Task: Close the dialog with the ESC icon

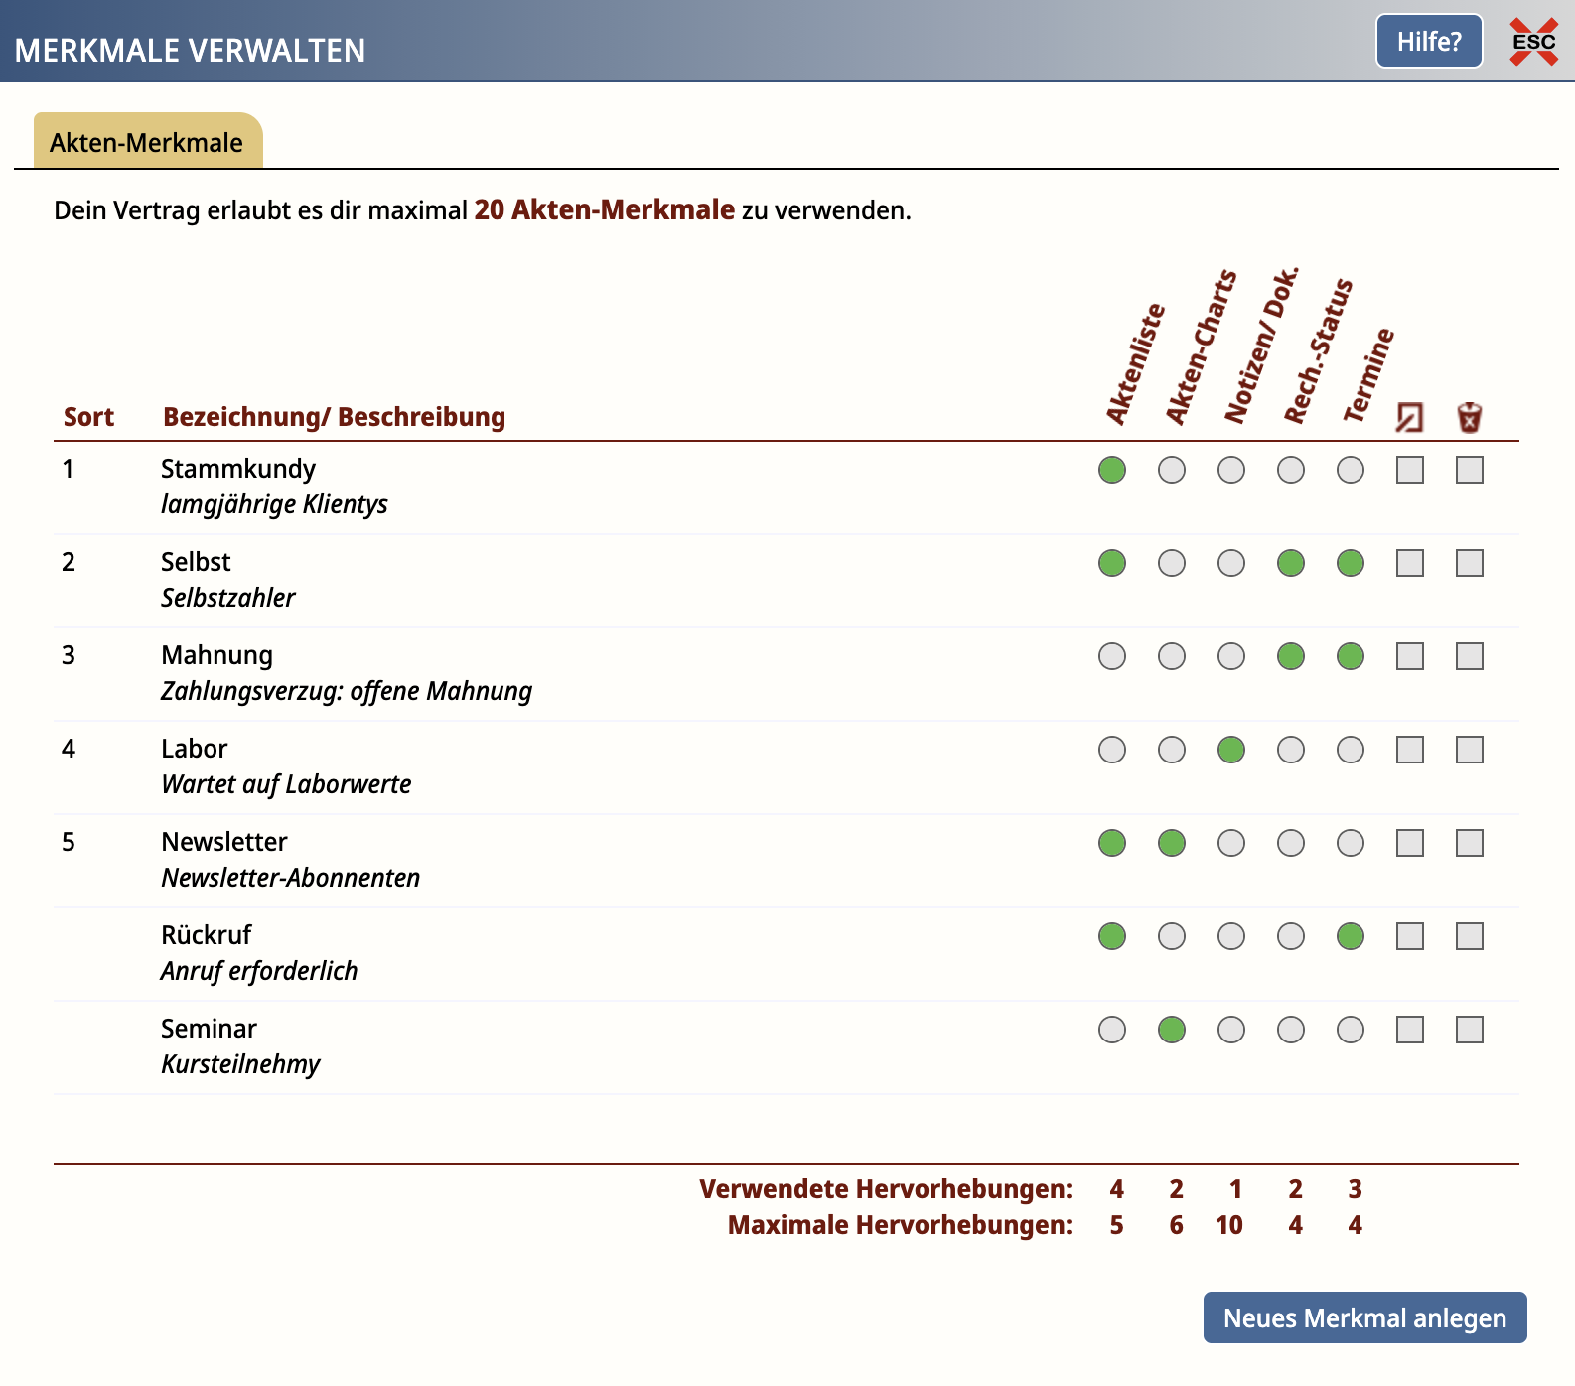Action: pos(1532,42)
